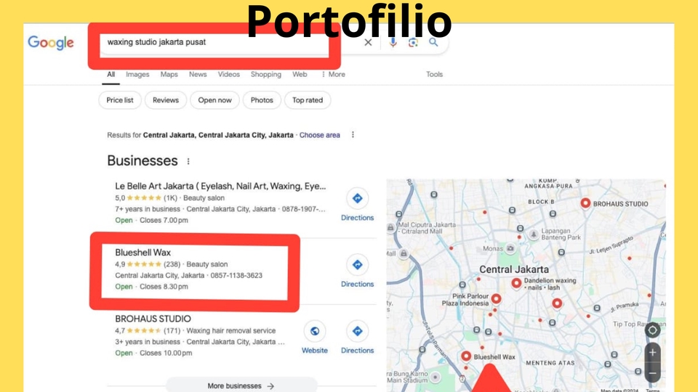
Task: Open the three-dot menu next to Businesses
Action: (188, 161)
